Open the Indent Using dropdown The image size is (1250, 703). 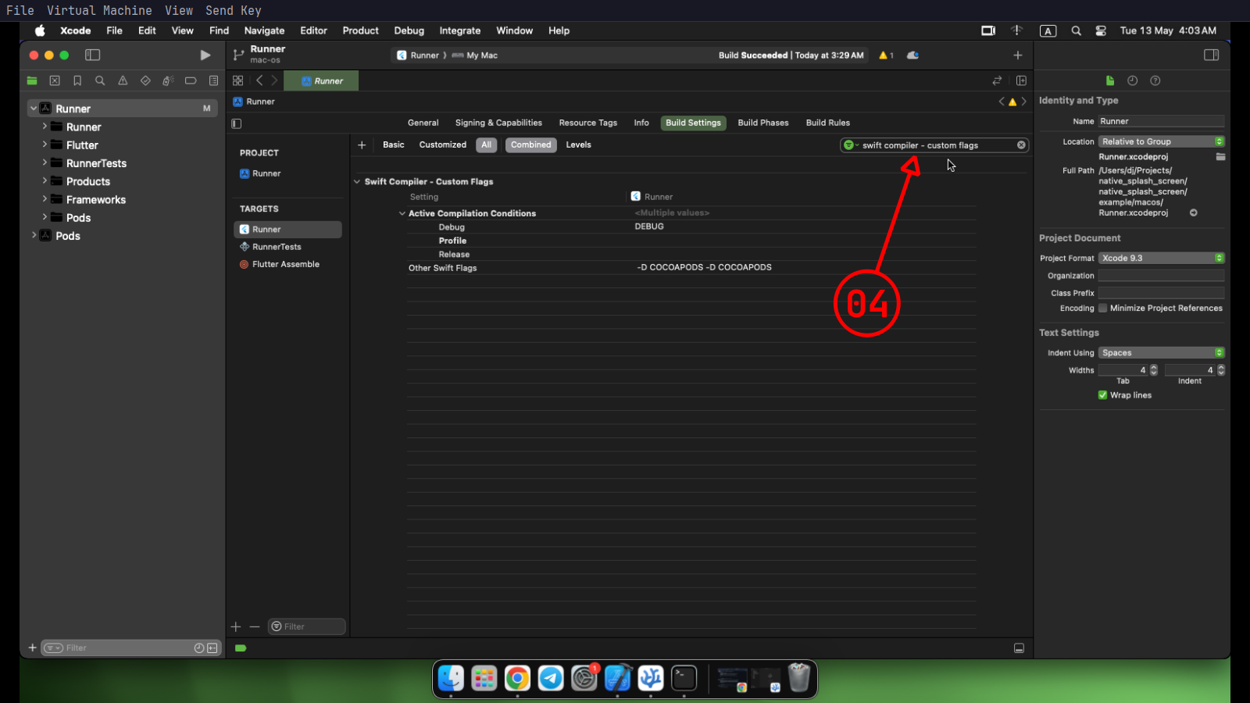click(x=1161, y=353)
